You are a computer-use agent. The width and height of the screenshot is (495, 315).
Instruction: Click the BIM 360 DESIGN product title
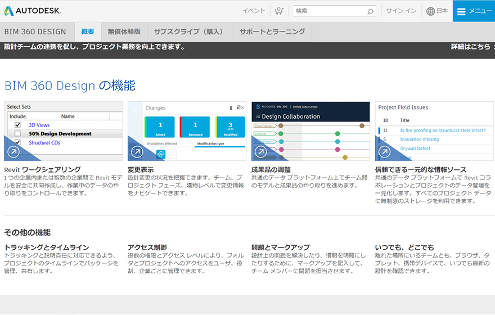[x=35, y=31]
